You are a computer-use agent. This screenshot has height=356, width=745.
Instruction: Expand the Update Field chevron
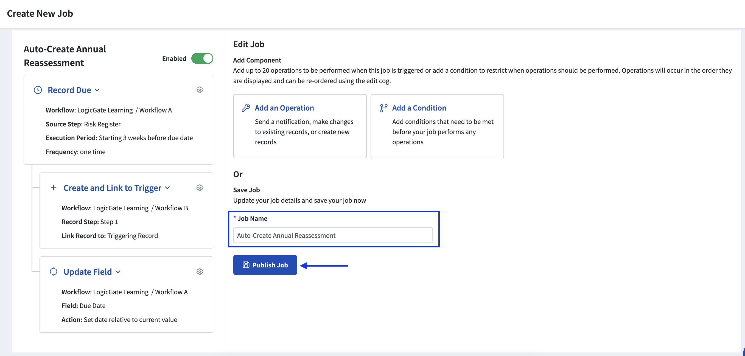pyautogui.click(x=118, y=272)
